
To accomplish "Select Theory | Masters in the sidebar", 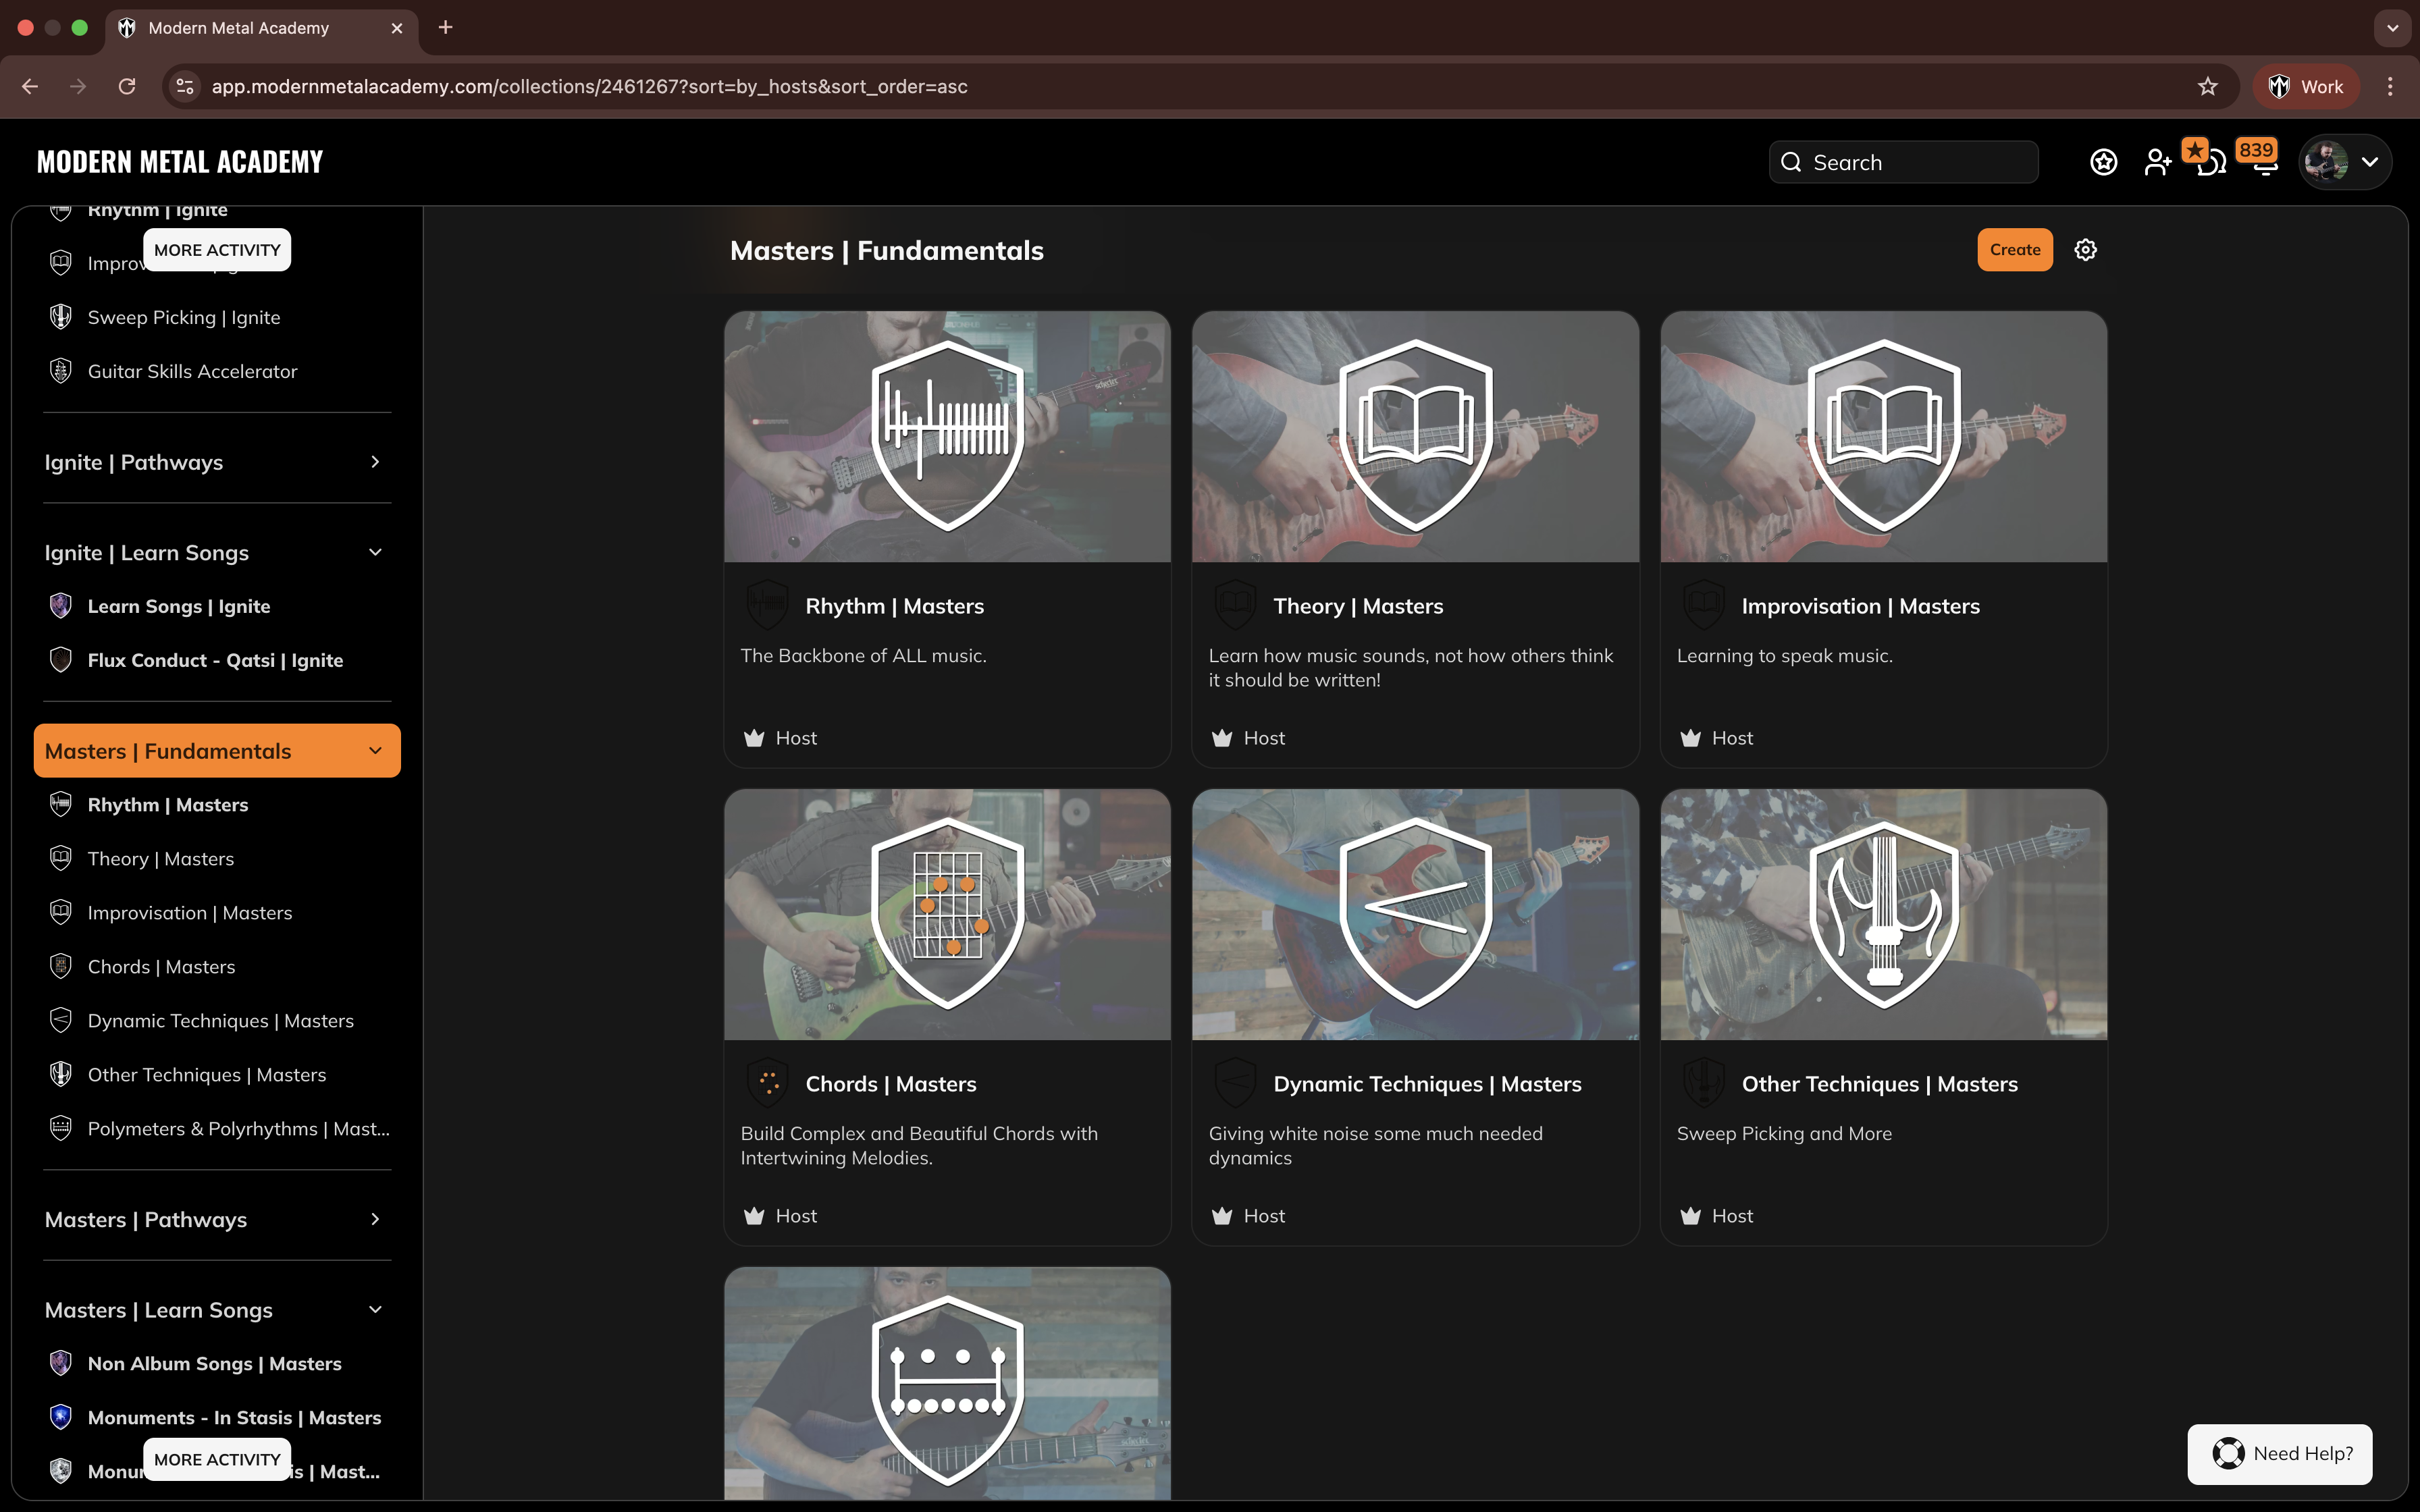I will click(x=161, y=859).
